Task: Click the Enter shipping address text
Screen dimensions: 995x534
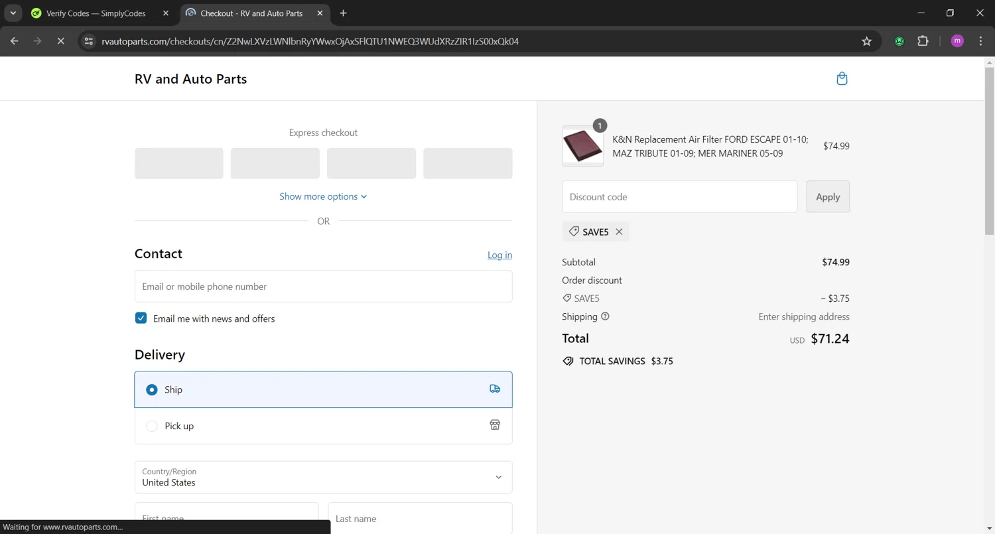Action: tap(804, 316)
